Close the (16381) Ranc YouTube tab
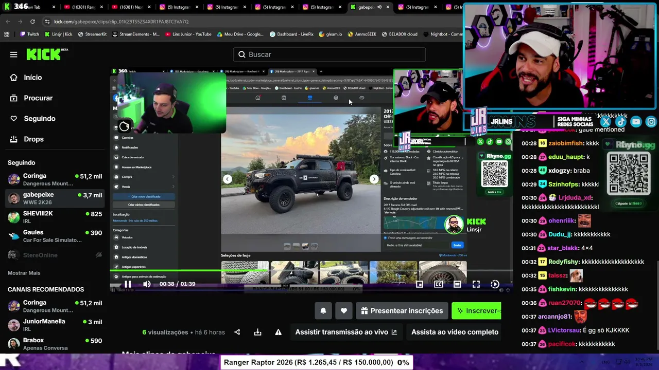The height and width of the screenshot is (370, 659). tap(101, 7)
